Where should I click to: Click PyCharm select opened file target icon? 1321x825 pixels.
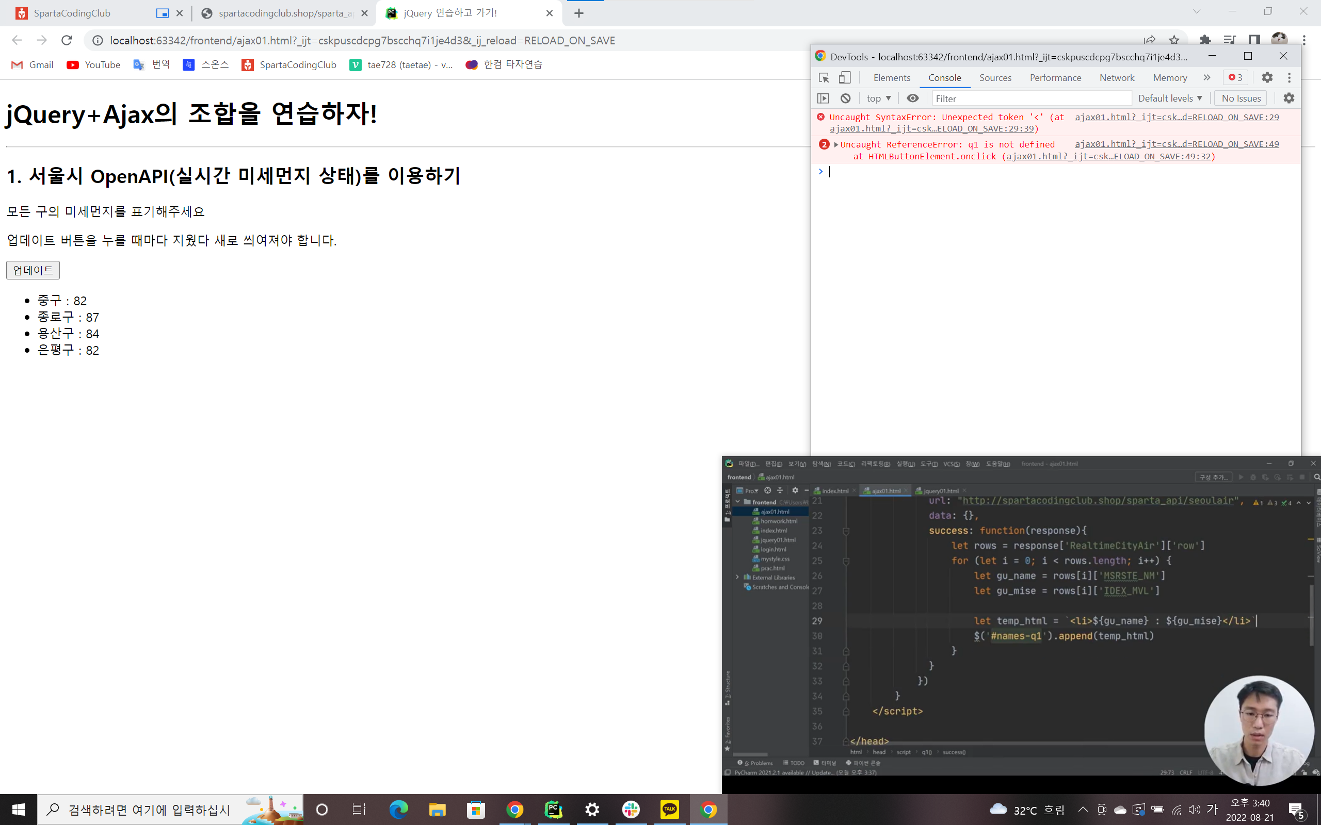[x=767, y=490]
